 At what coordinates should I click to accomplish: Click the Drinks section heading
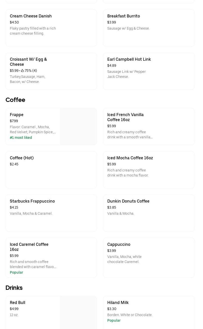(x=14, y=288)
